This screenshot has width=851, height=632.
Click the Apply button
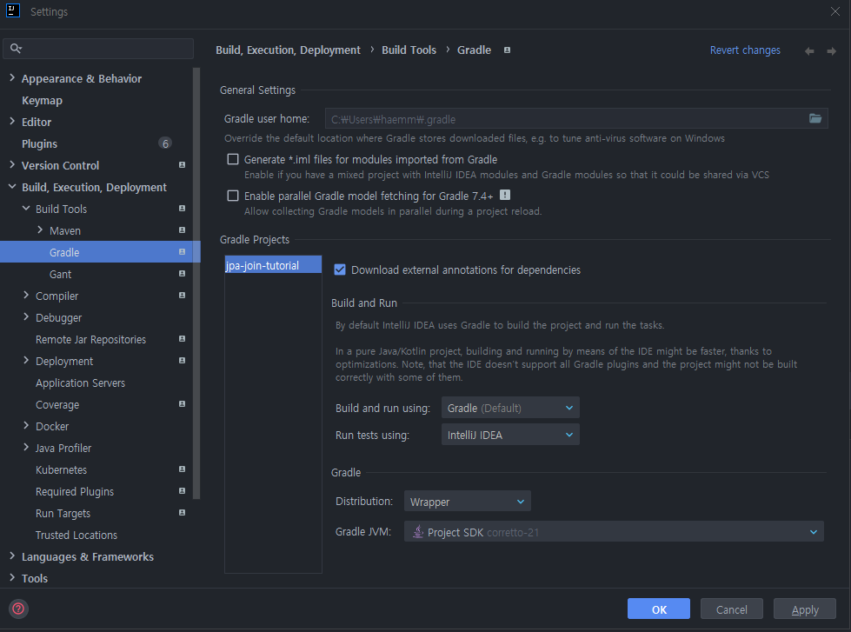click(x=804, y=609)
